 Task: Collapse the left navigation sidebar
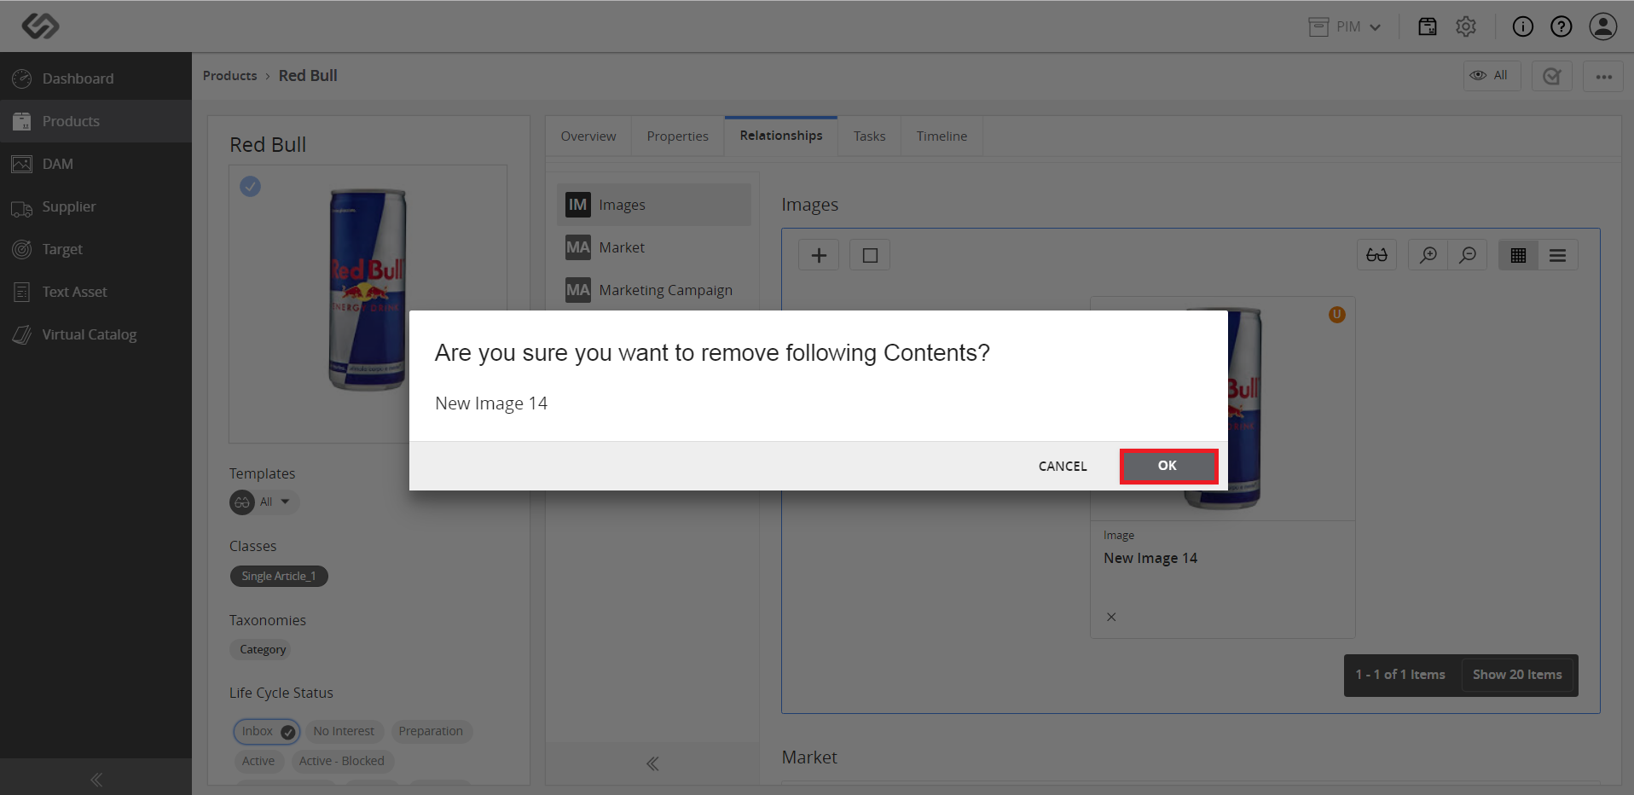(96, 780)
